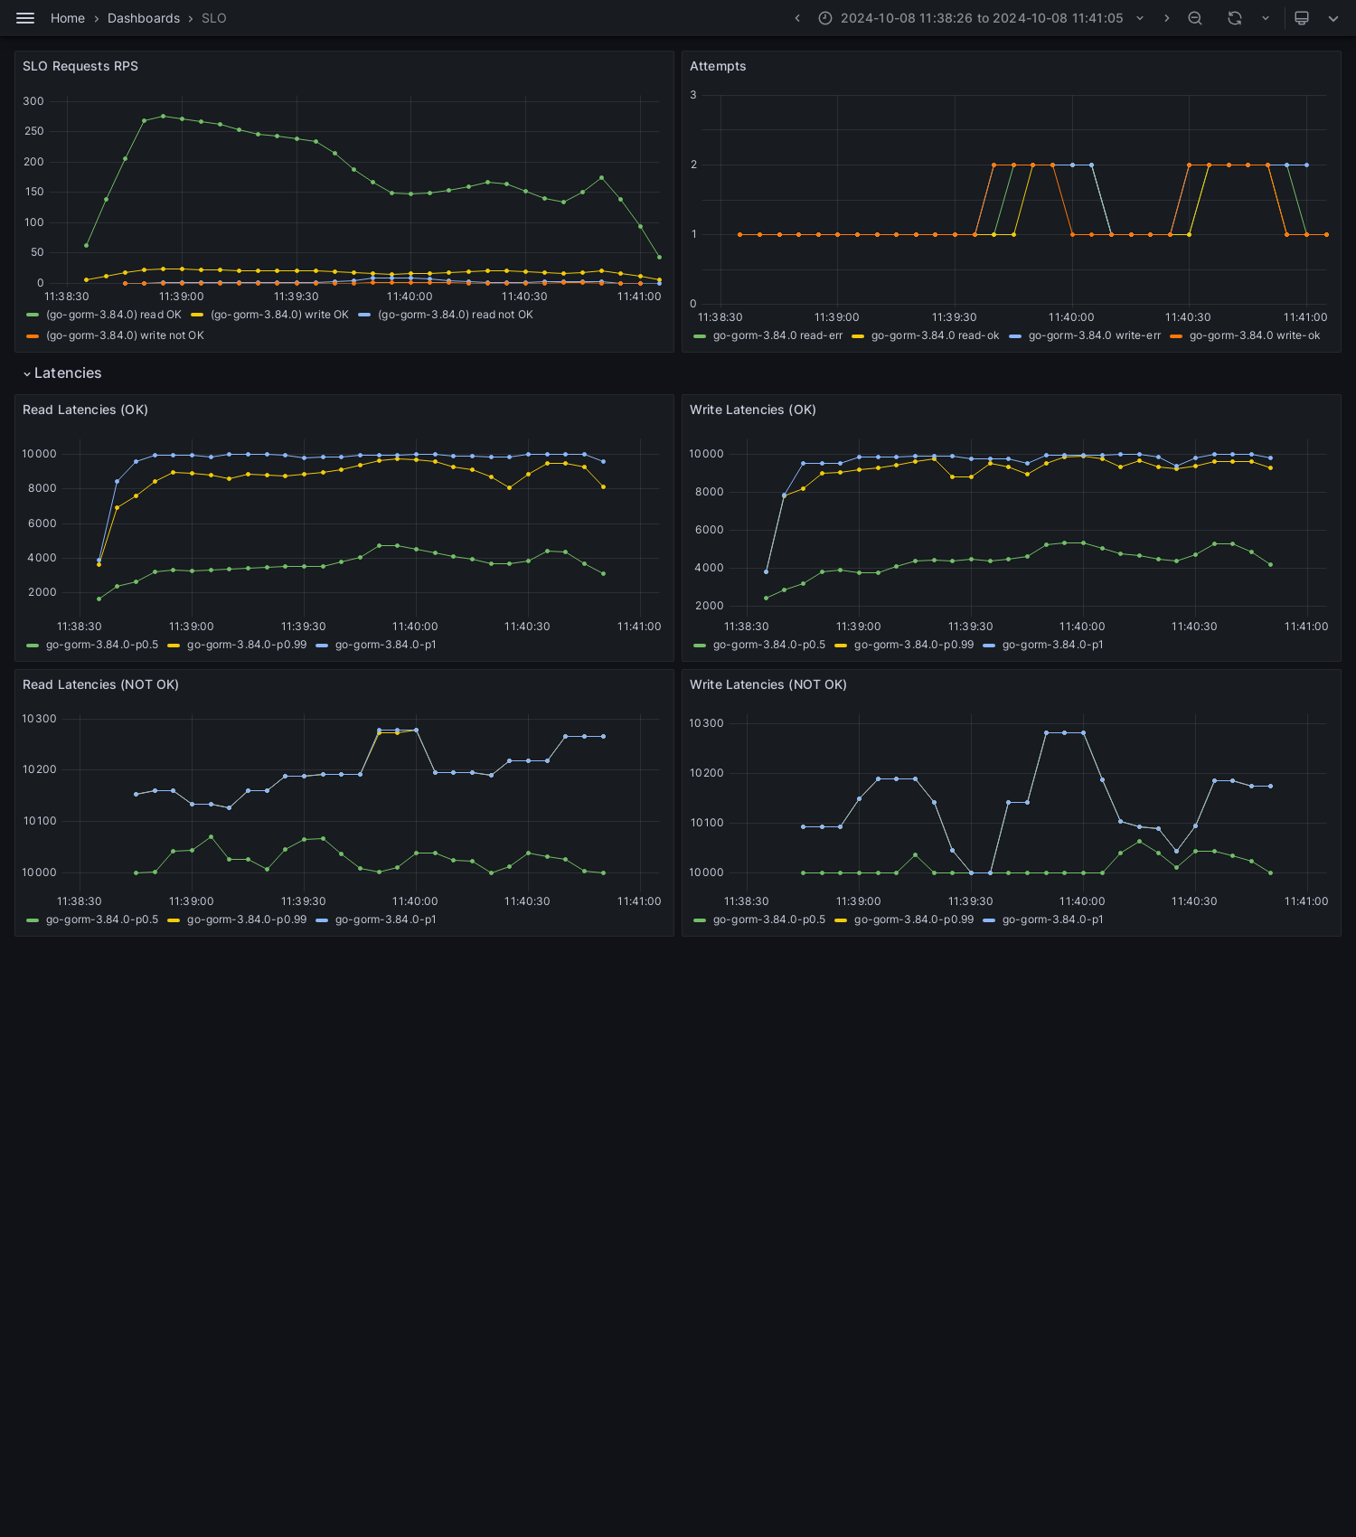Screen dimensions: 1356x1537
Task: Toggle p0.99 series in Write Latencies (OK) legend
Action: click(x=914, y=645)
